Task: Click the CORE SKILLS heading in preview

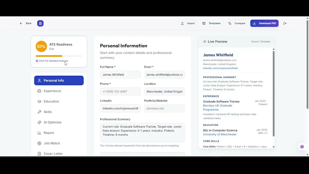Action: coord(211,141)
